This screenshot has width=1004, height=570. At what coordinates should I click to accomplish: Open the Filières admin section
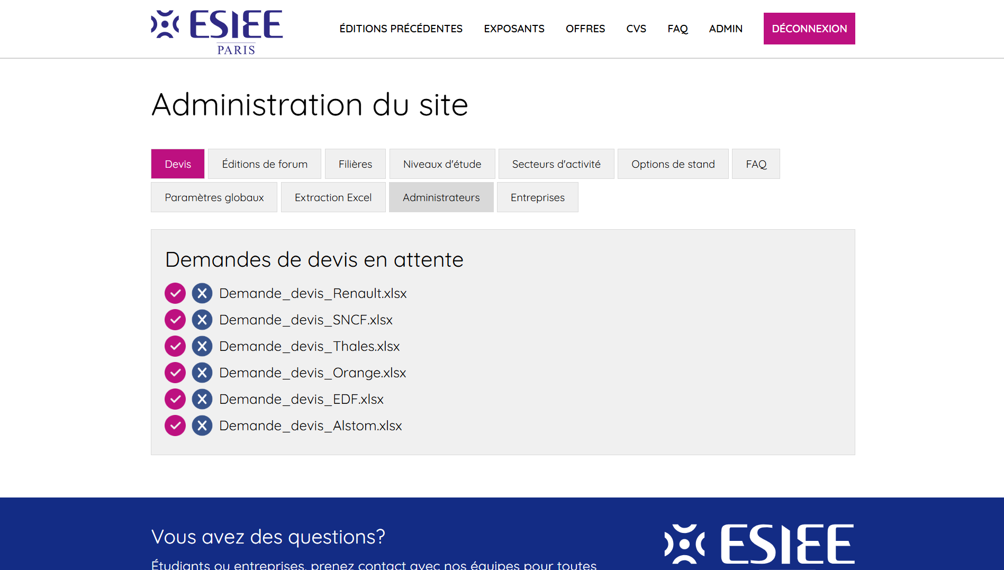click(x=355, y=164)
